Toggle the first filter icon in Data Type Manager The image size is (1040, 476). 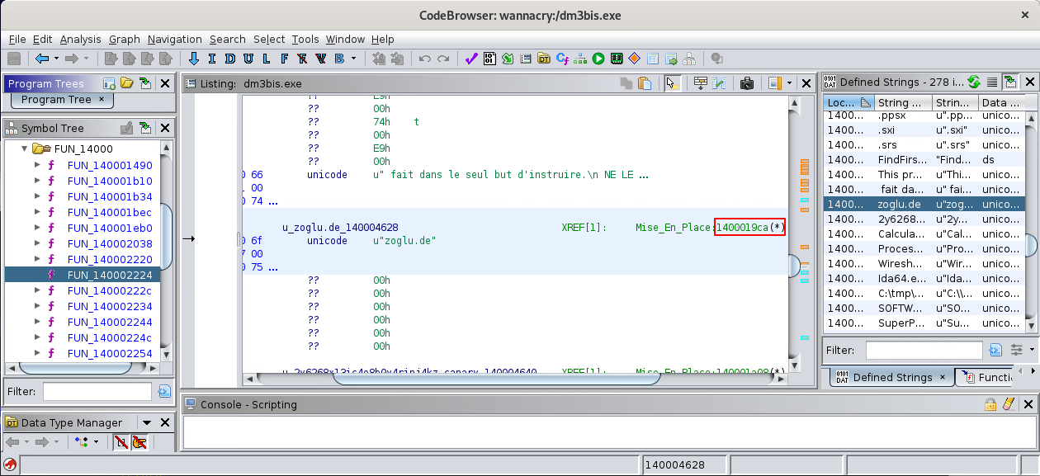(x=121, y=442)
